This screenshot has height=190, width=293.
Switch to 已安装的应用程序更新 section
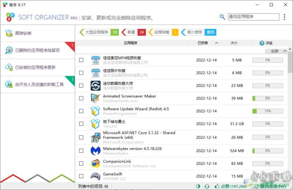pyautogui.click(x=36, y=67)
